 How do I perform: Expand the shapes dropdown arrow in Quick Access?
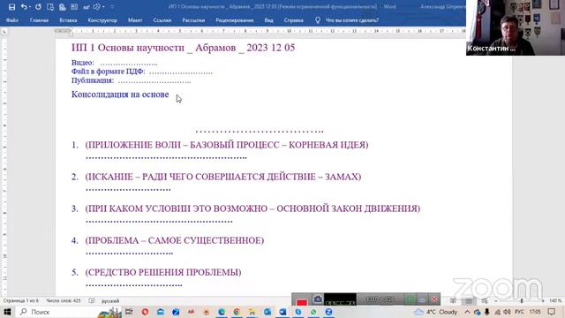[103, 7]
